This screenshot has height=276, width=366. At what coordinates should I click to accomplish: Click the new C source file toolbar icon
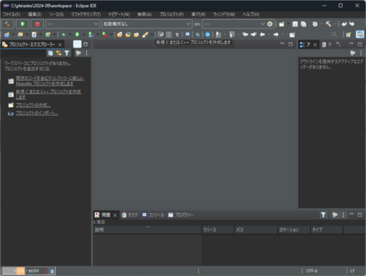(x=34, y=34)
